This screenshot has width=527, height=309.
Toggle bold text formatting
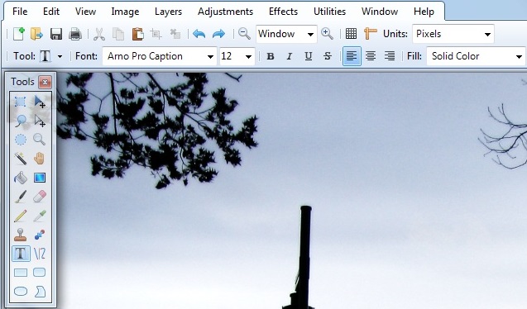pyautogui.click(x=271, y=56)
